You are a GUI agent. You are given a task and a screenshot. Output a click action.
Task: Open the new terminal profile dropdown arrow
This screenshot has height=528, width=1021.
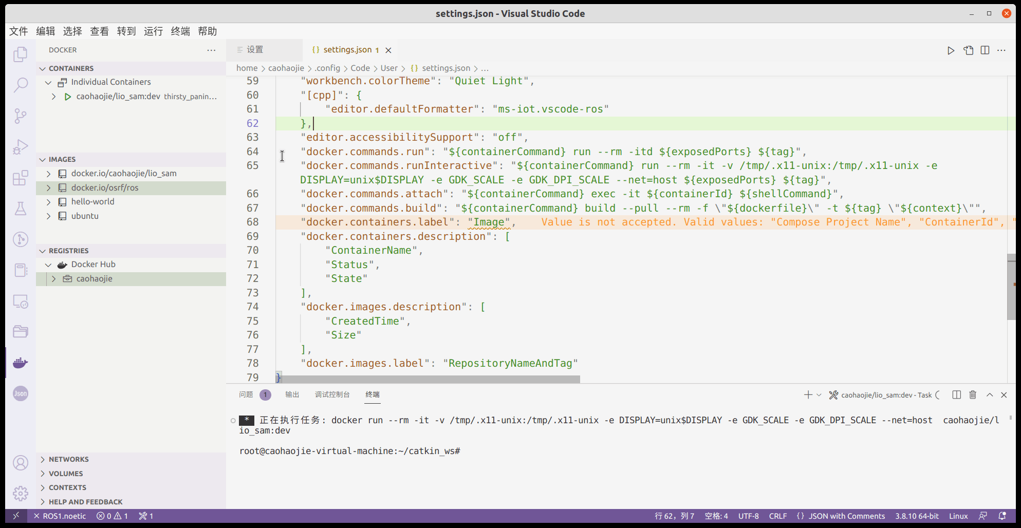pyautogui.click(x=819, y=395)
